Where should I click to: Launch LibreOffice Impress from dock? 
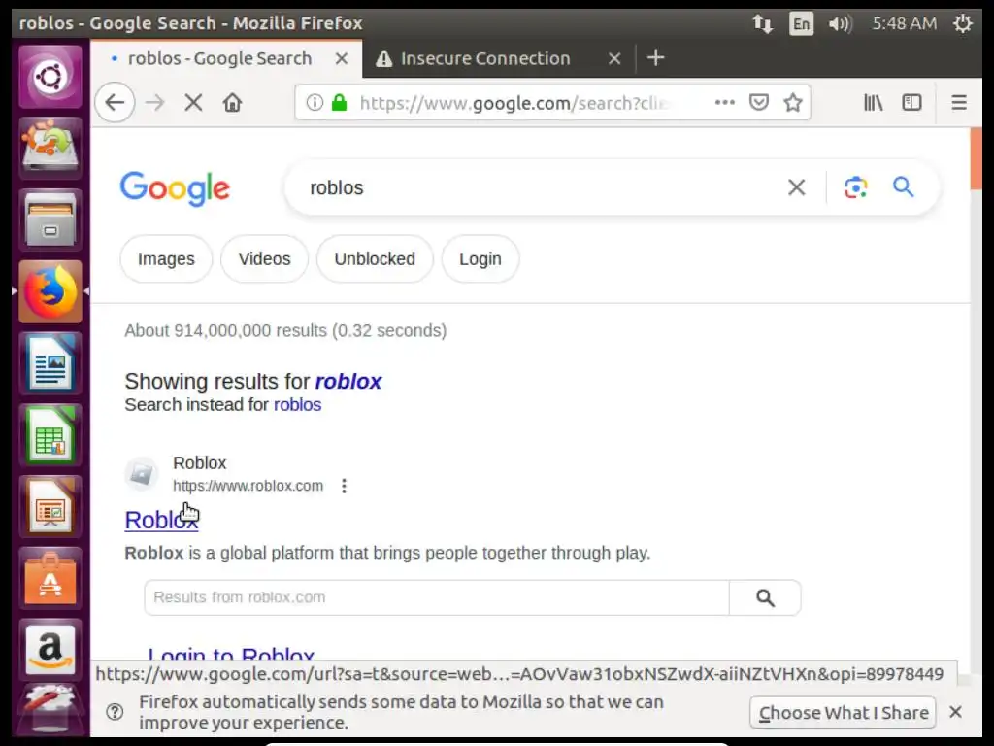(50, 507)
